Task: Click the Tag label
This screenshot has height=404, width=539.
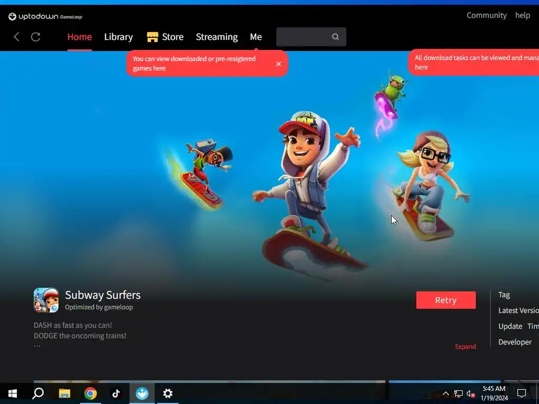Action: (x=504, y=295)
